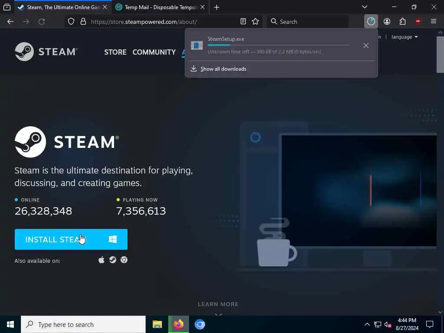The width and height of the screenshot is (444, 333).
Task: Switch to the Temp Mail tab
Action: (x=160, y=7)
